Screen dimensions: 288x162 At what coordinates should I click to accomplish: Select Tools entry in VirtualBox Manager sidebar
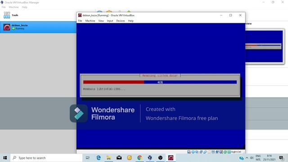(x=38, y=15)
